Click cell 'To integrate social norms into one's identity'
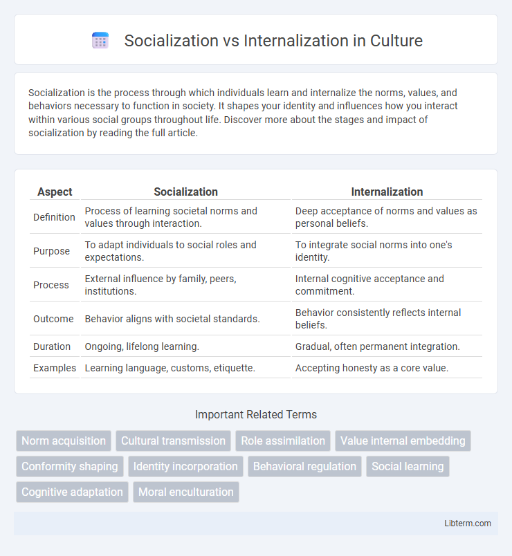 click(387, 251)
